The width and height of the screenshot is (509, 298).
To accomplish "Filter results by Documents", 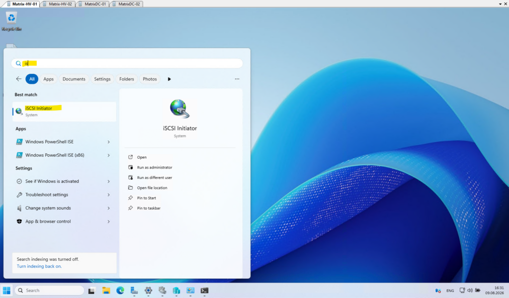I will 74,79.
